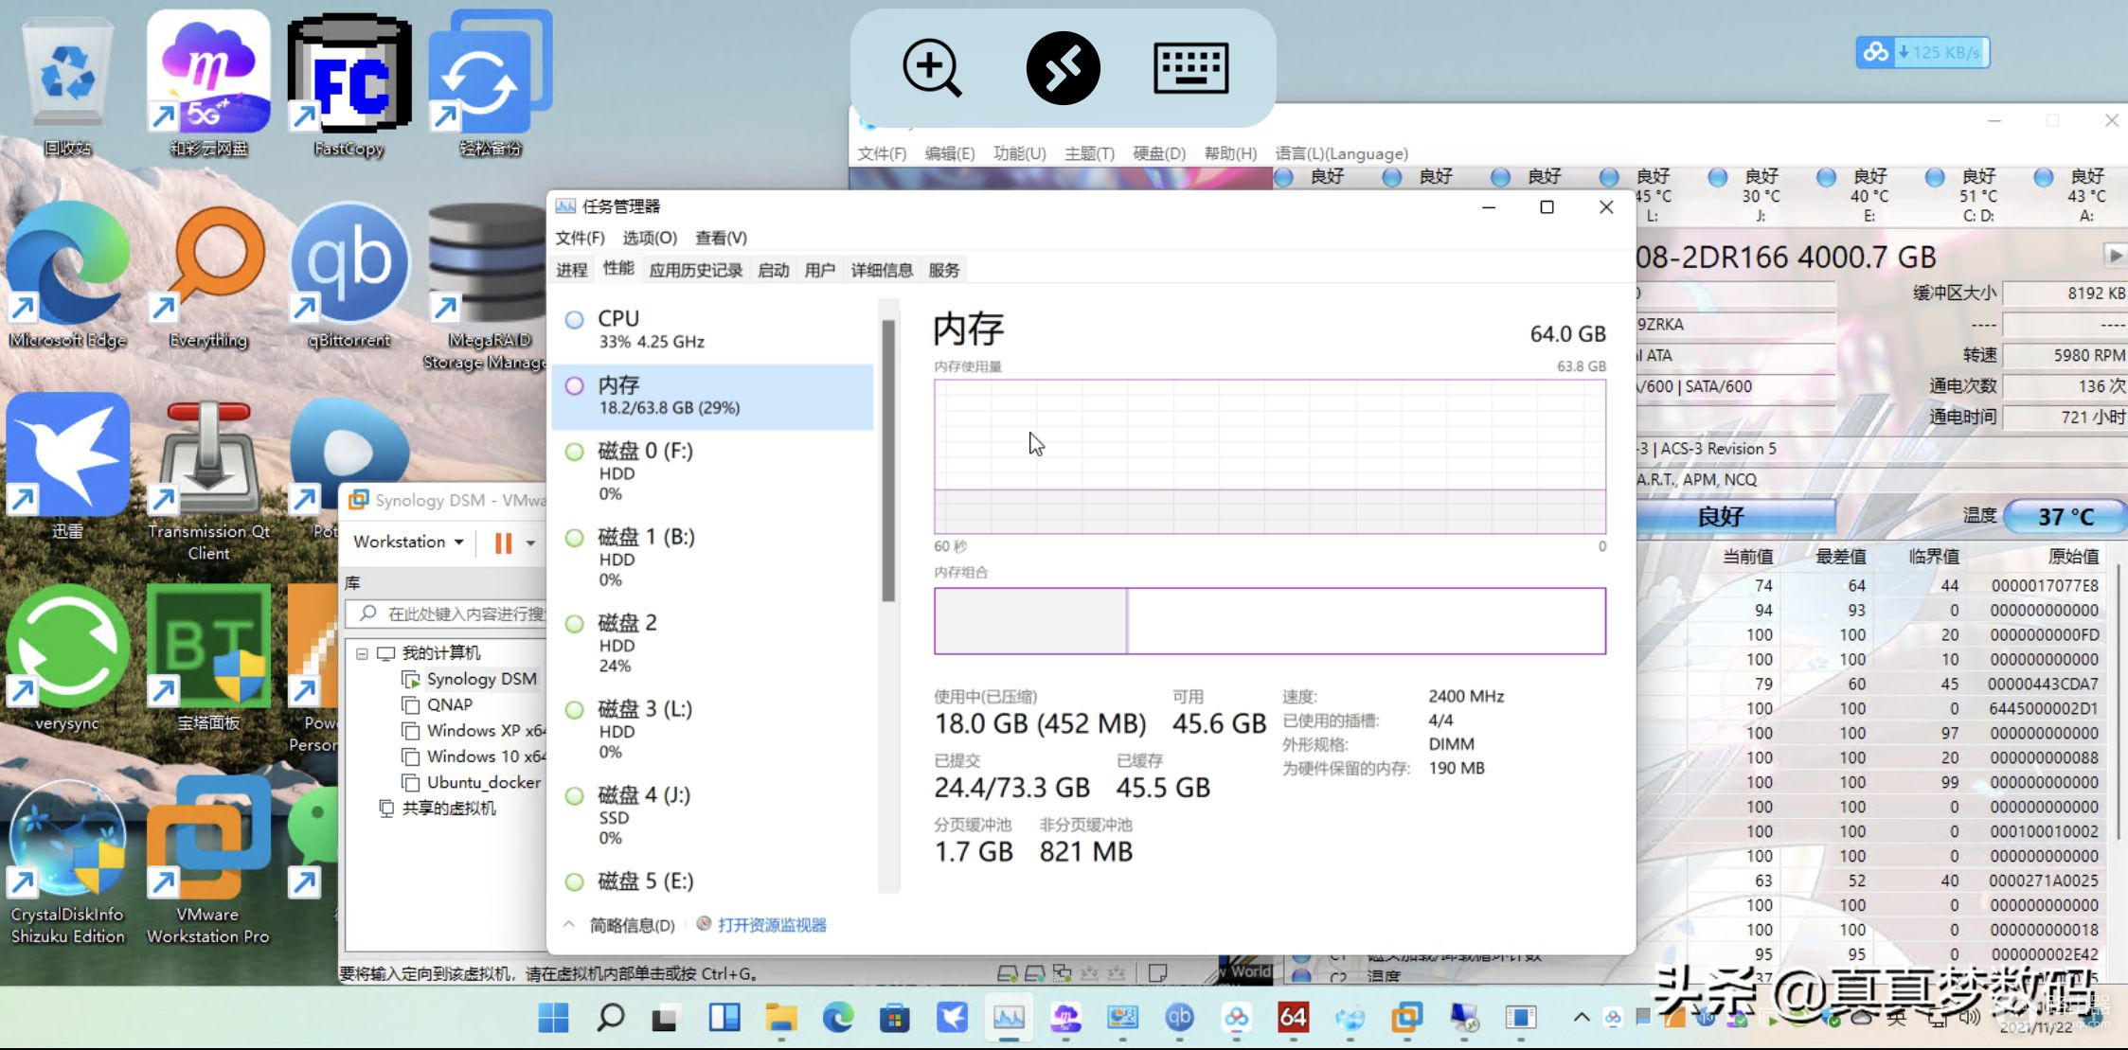Click the on-screen keyboard icon in remote toolbar
The height and width of the screenshot is (1050, 2128).
[x=1190, y=68]
